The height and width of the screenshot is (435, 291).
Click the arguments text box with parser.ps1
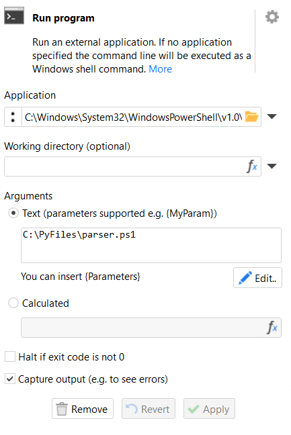coord(151,245)
